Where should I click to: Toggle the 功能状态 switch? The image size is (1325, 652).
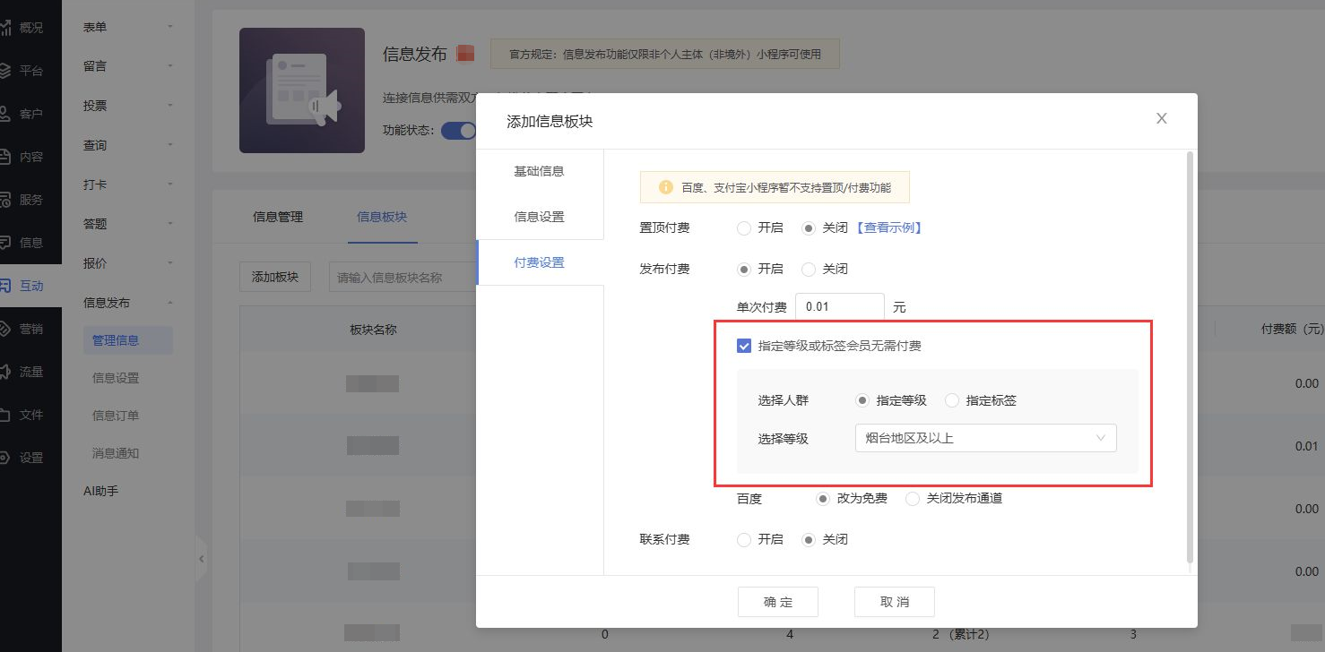pos(459,131)
